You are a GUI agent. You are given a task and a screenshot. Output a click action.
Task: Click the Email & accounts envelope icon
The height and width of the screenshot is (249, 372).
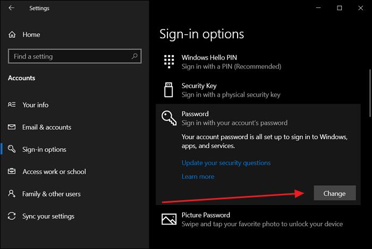pyautogui.click(x=12, y=127)
